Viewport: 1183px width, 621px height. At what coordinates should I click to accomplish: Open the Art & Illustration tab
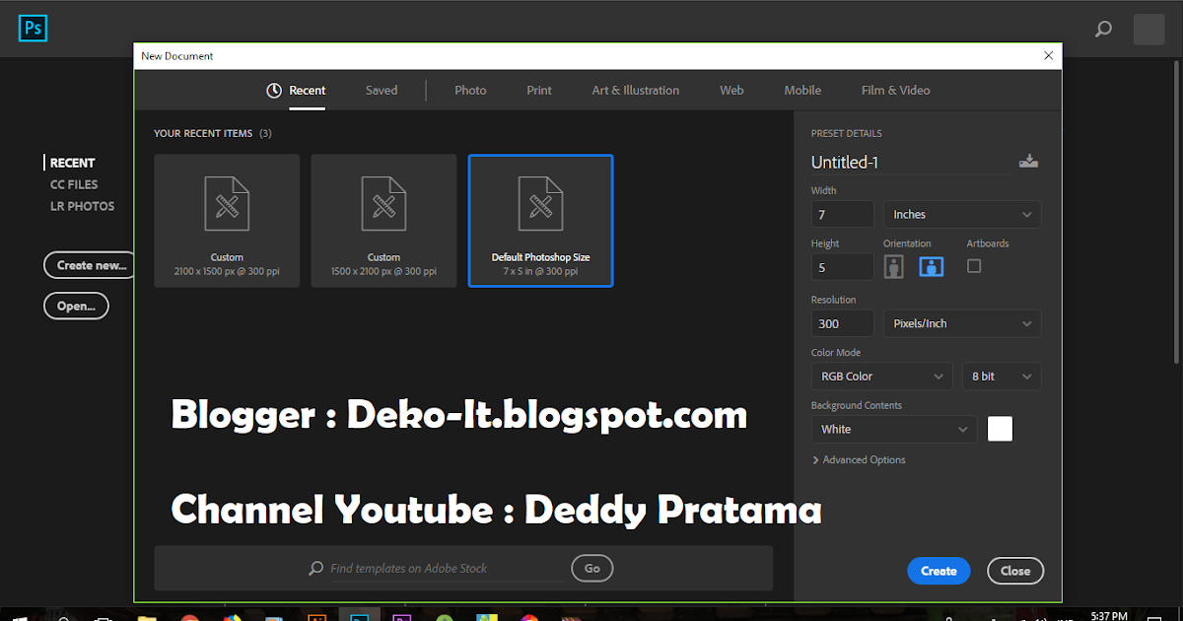(x=636, y=91)
